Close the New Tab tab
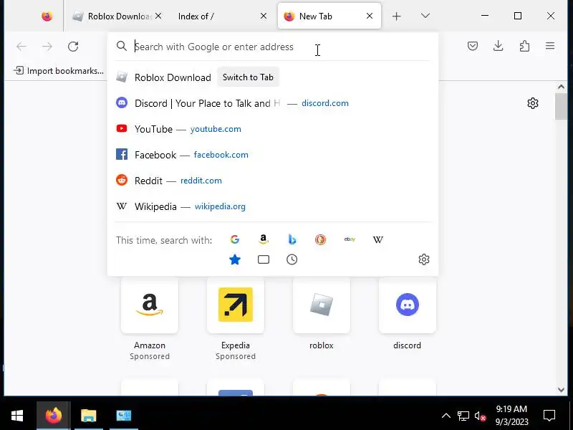 [x=370, y=16]
